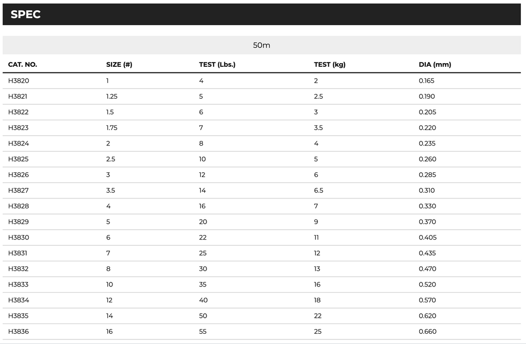The image size is (526, 344).
Task: Click the 0.405 diameter value
Action: click(427, 238)
